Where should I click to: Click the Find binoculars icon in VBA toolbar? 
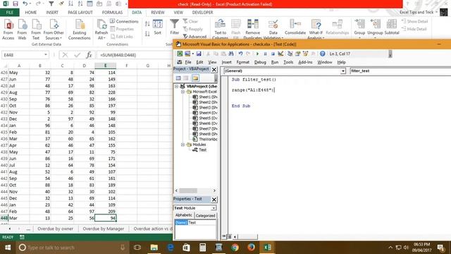tap(231, 54)
